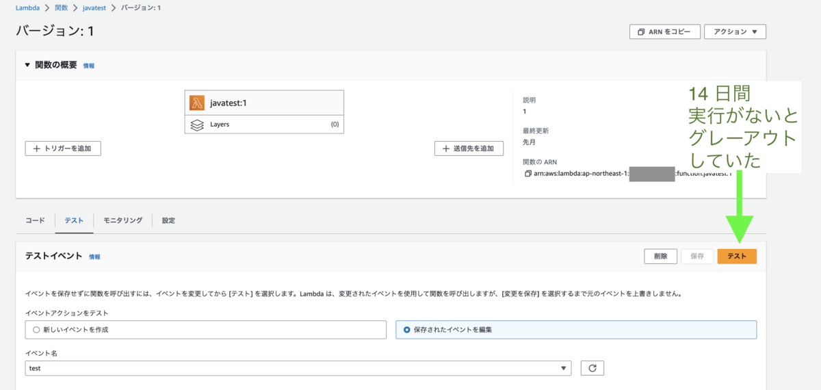Open the イベント名 dropdown showing test
Image resolution: width=821 pixels, height=390 pixels.
coord(298,368)
